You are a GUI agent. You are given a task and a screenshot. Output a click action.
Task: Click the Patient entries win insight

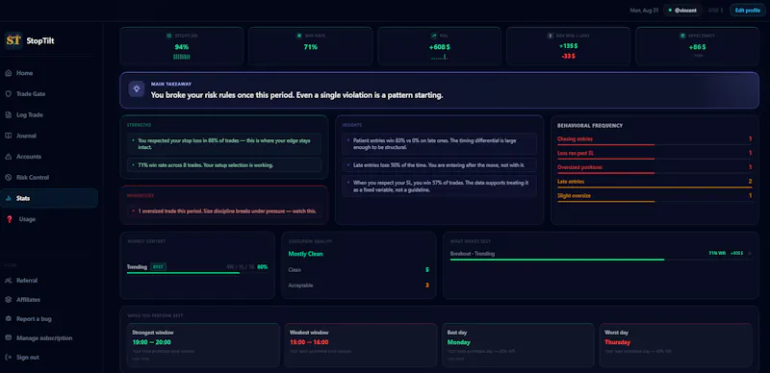(440, 144)
